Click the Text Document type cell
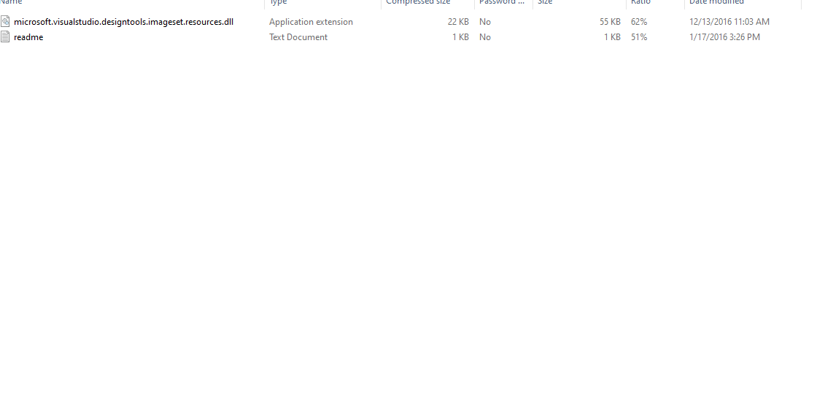This screenshot has width=825, height=418. pos(298,37)
